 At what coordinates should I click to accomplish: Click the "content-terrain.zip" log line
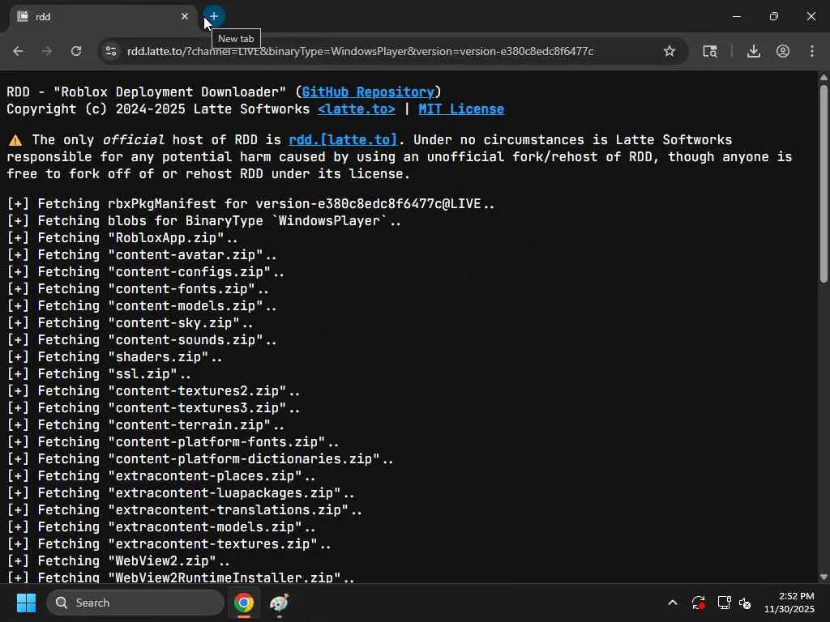[x=146, y=424]
